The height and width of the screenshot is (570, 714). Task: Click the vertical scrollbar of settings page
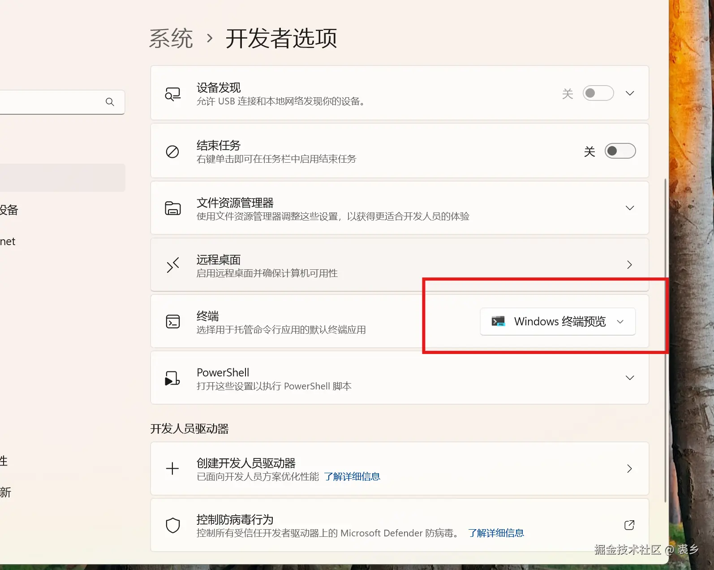666,341
